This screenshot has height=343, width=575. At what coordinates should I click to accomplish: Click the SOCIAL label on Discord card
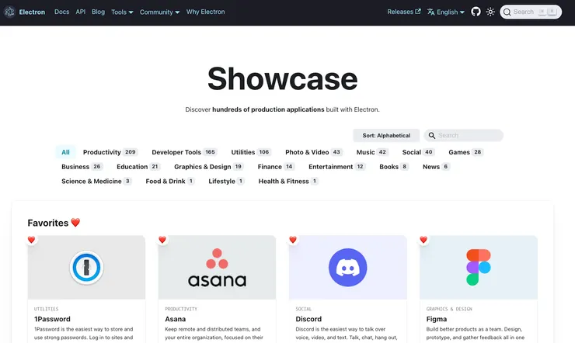pyautogui.click(x=304, y=309)
